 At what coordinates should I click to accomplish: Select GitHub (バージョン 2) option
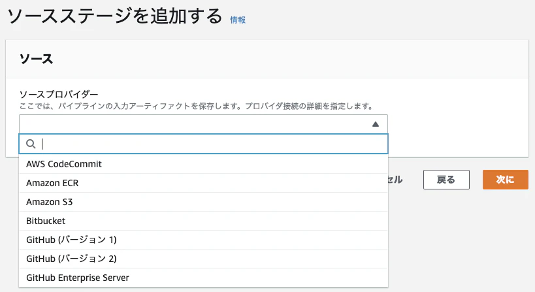[203, 259]
